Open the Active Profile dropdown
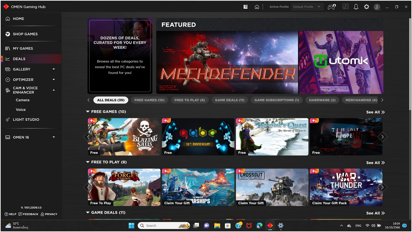This screenshot has height=232, width=412. tap(307, 7)
